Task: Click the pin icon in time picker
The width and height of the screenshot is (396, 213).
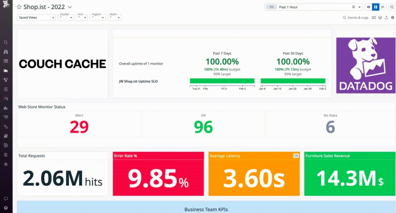Action: [353, 7]
